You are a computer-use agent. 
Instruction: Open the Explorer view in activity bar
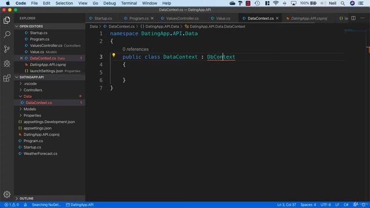7,20
